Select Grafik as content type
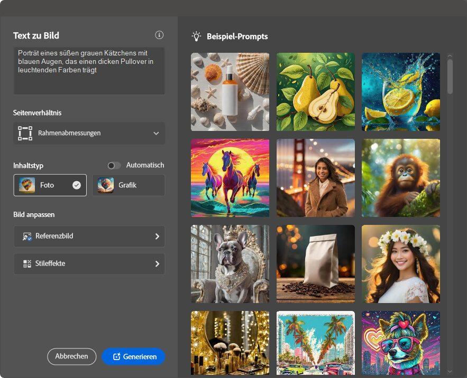 129,185
